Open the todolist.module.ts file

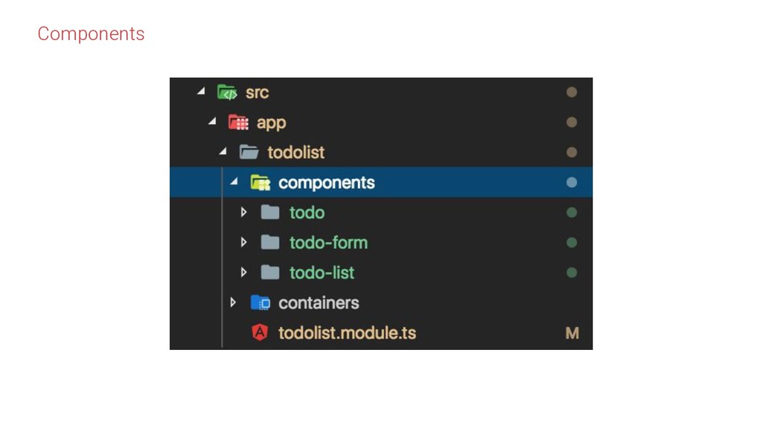click(x=347, y=333)
